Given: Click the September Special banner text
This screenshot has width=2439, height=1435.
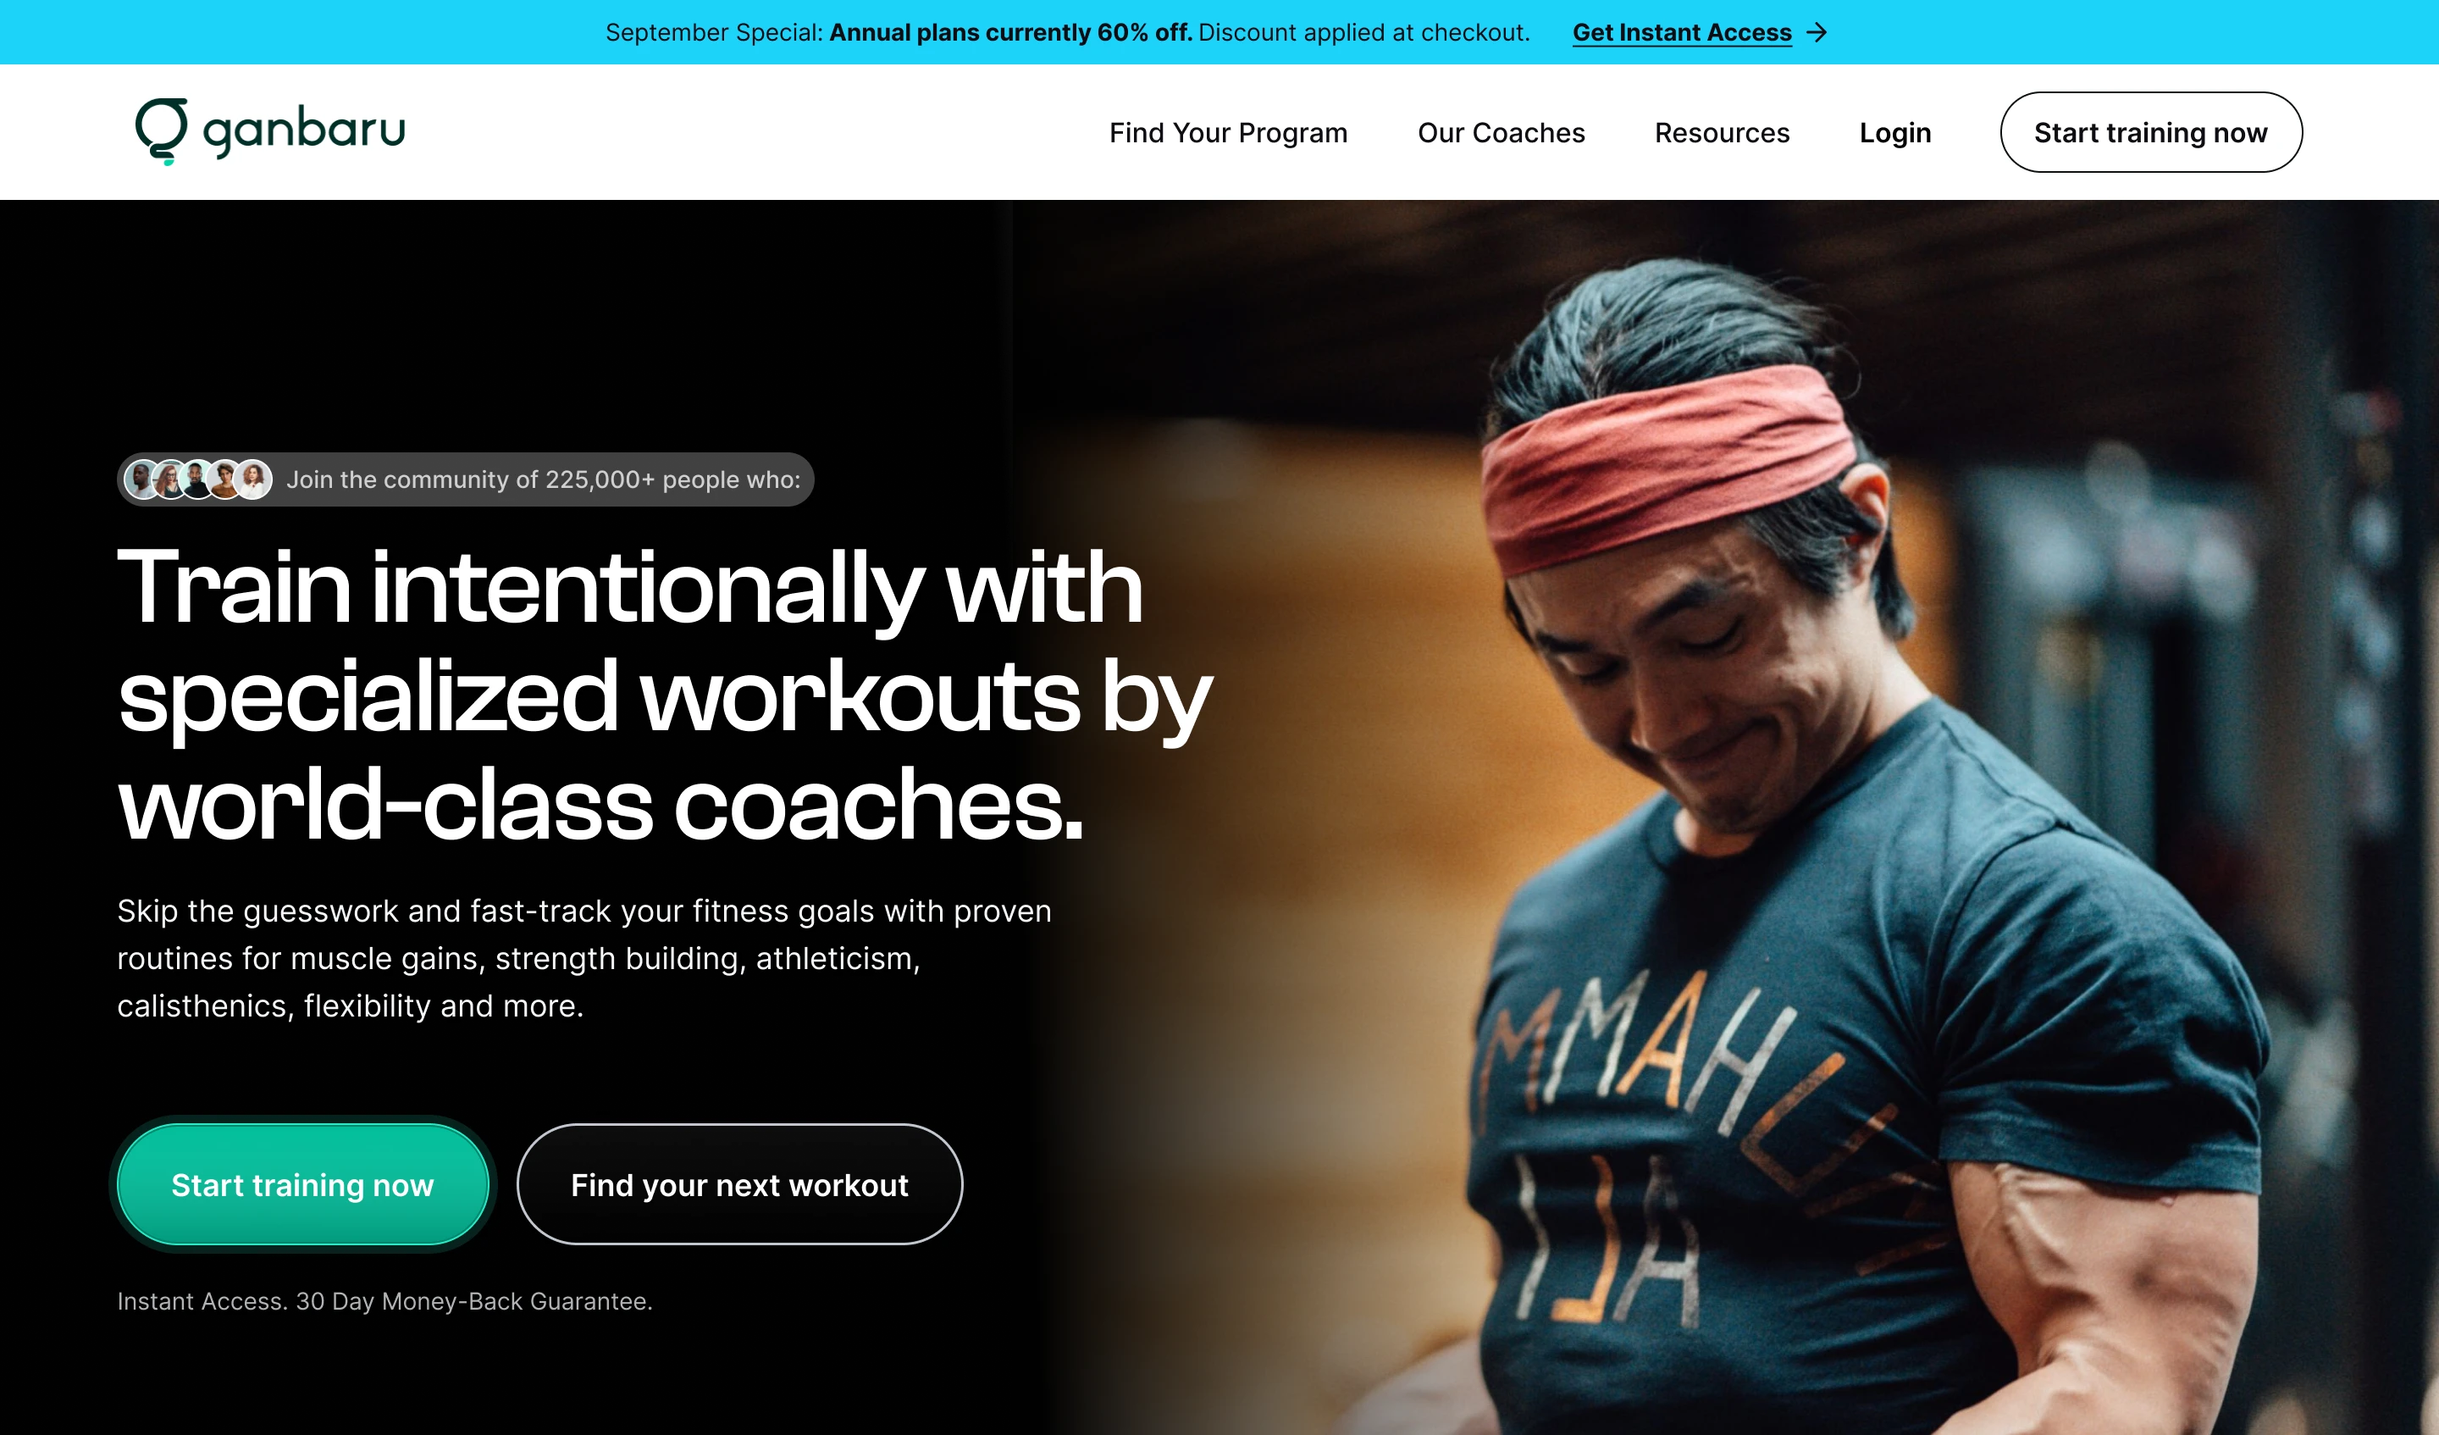Looking at the screenshot, I should point(1068,33).
